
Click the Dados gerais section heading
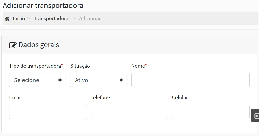pos(39,45)
